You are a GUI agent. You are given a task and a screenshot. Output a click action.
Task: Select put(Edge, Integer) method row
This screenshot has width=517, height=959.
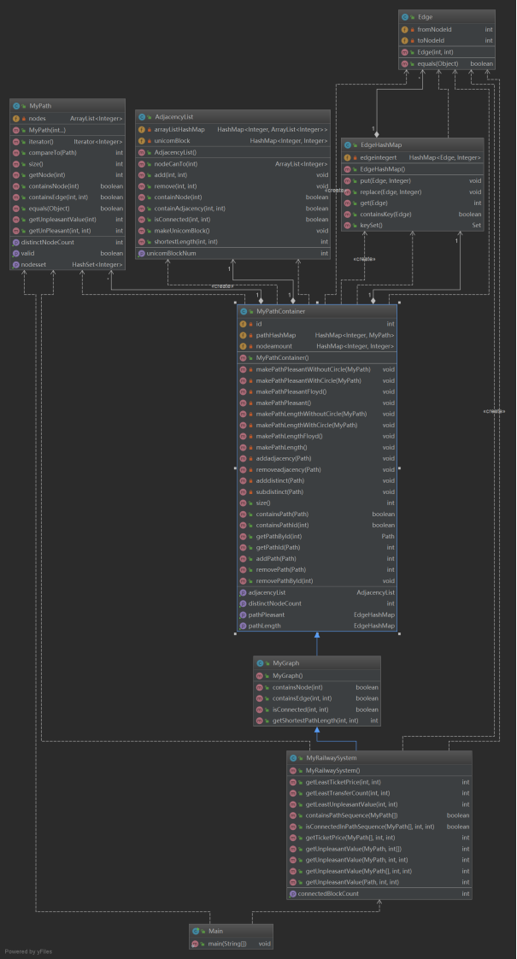click(x=413, y=181)
